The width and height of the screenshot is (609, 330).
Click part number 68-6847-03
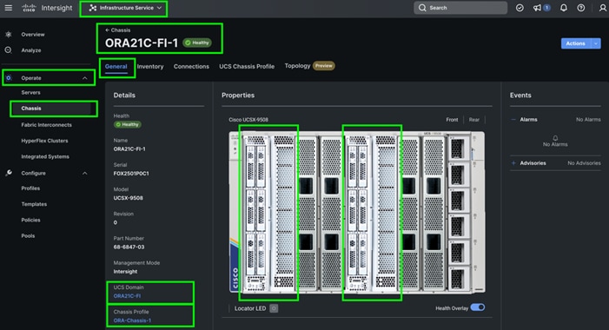click(129, 247)
